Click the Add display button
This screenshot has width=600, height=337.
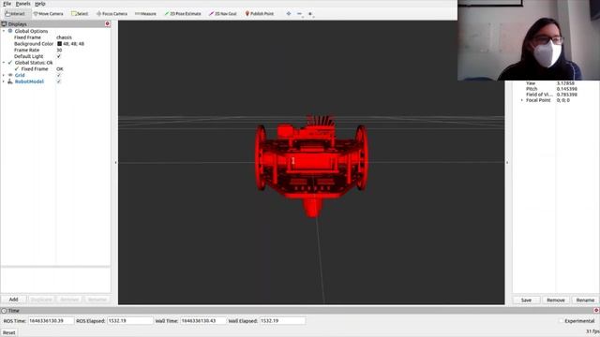click(x=13, y=300)
